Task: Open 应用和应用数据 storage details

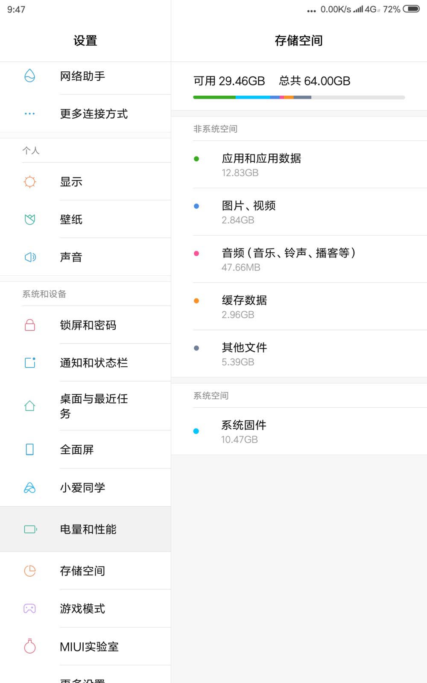Action: click(261, 164)
